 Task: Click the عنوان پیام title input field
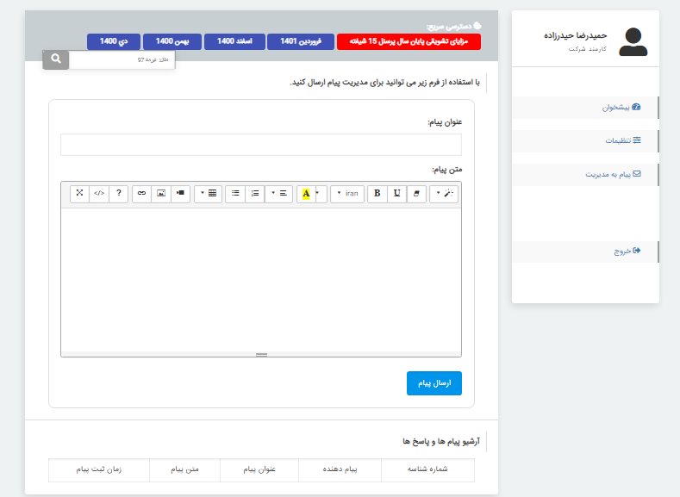pos(261,145)
